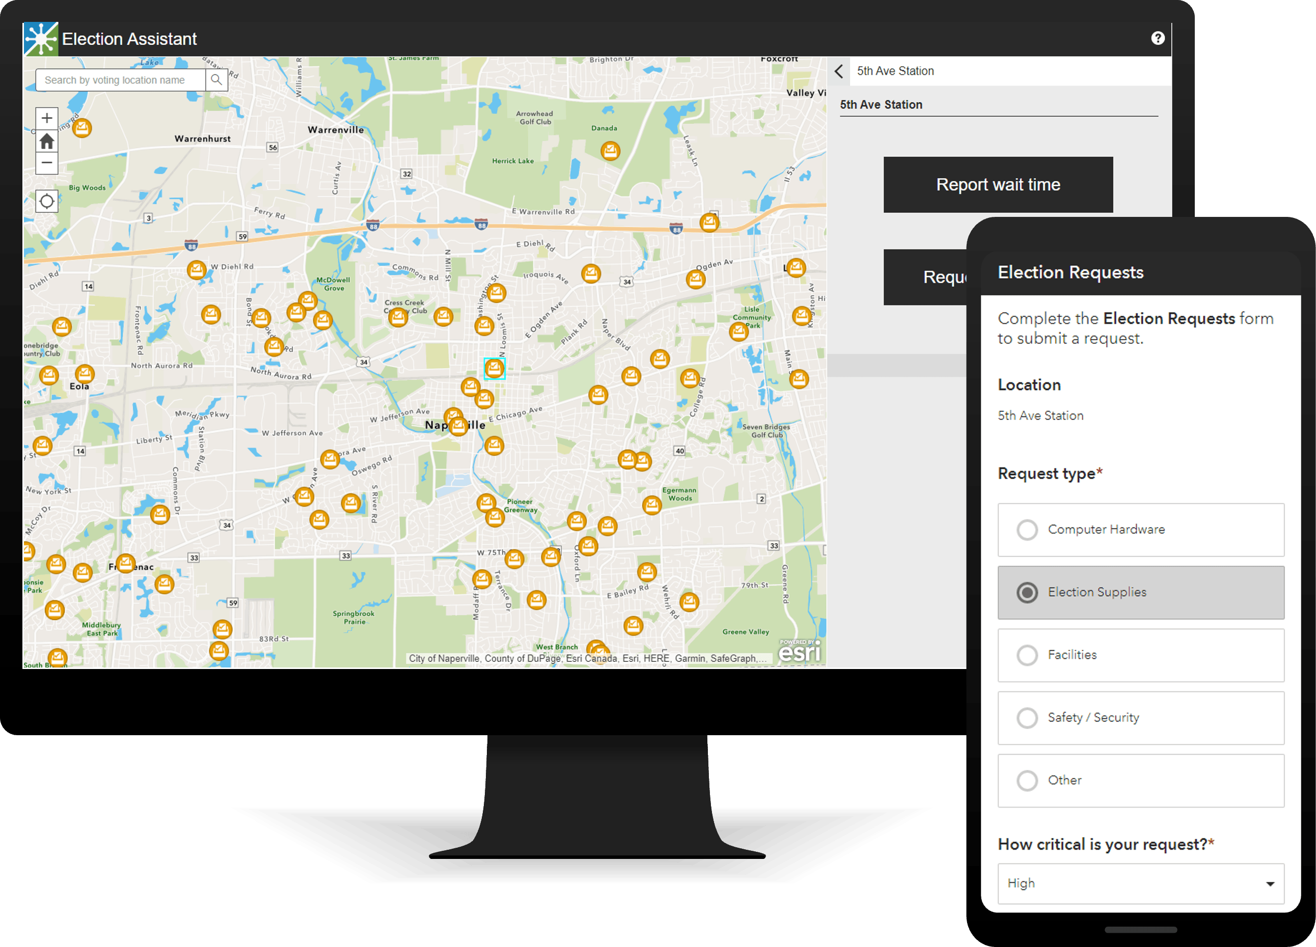Click the Election Assistant app logo

pyautogui.click(x=40, y=38)
